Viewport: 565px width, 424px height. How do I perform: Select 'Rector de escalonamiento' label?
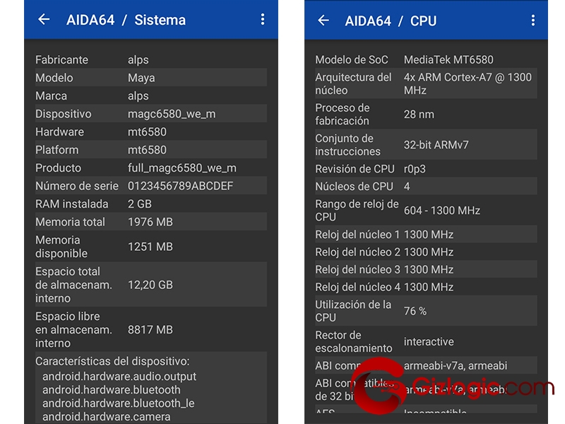[x=354, y=342]
